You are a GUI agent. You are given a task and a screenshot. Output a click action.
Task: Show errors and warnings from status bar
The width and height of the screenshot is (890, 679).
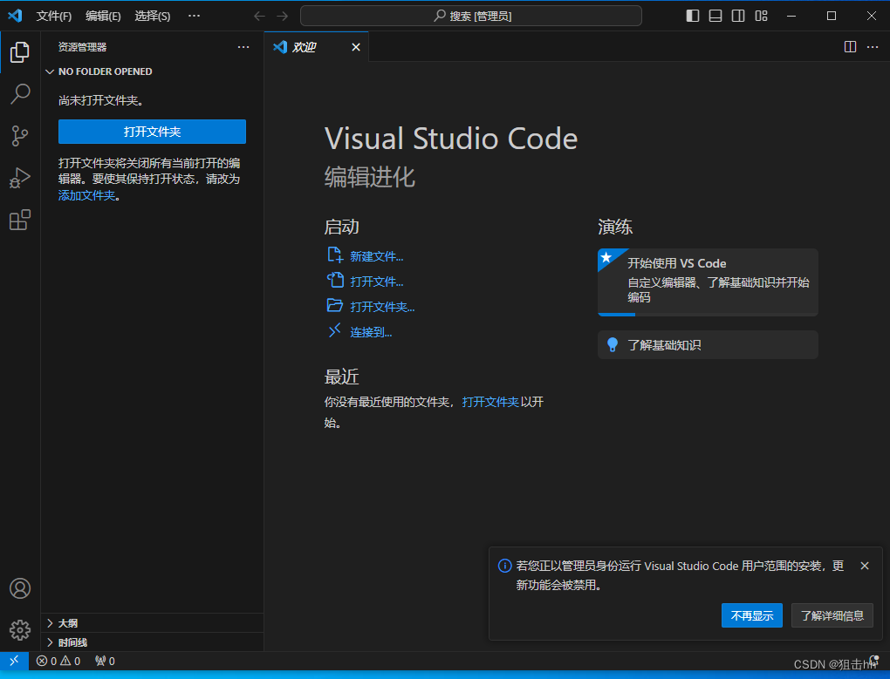tap(58, 661)
